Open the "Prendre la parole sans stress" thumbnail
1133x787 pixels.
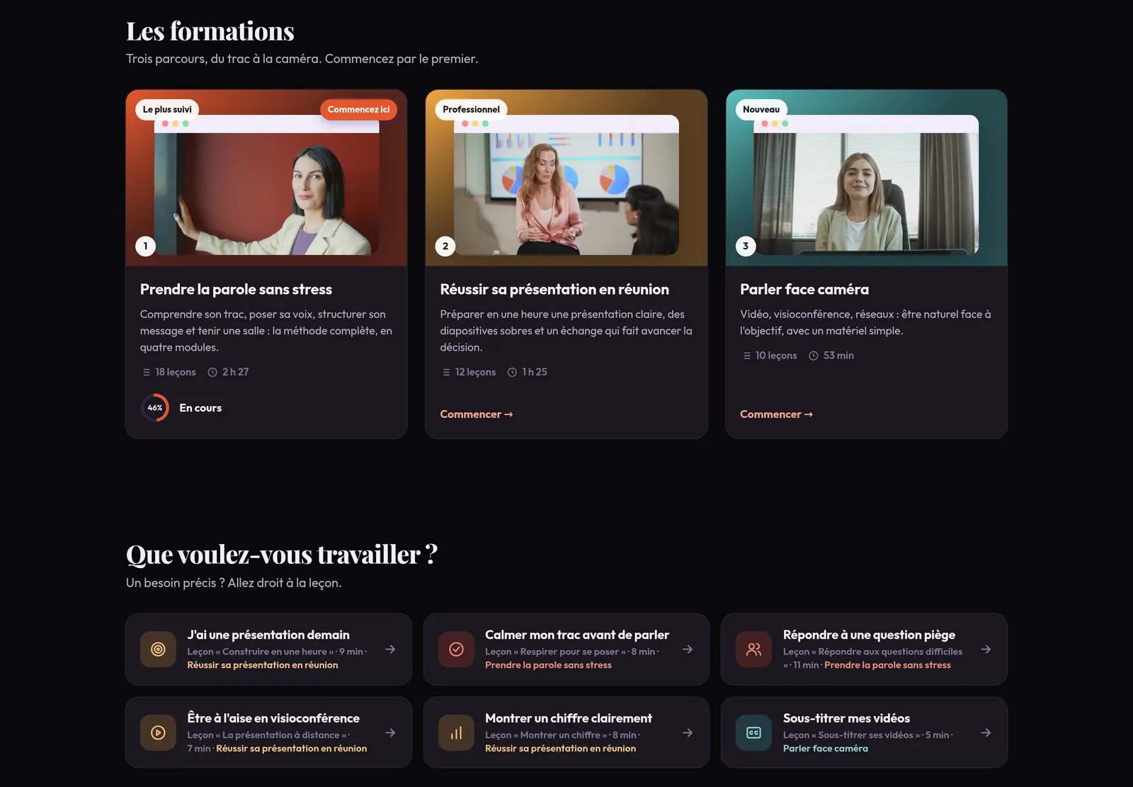266,178
